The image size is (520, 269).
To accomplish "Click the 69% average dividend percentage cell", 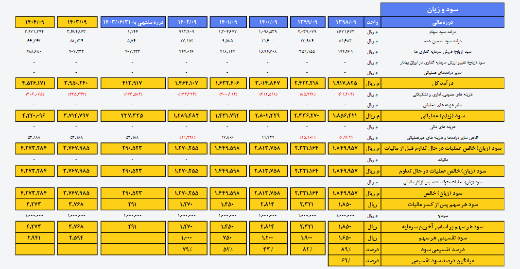I will point(346,262).
